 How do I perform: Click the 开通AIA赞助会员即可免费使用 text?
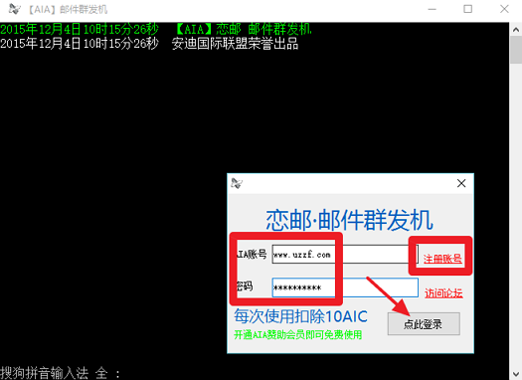coord(297,334)
